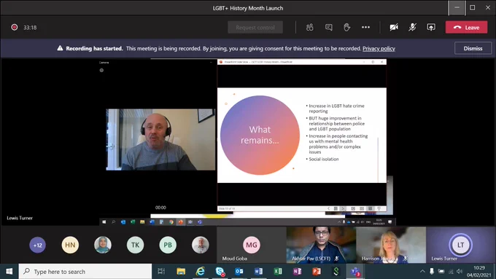Open the volume control tray icon
The width and height of the screenshot is (496, 279).
(460, 272)
